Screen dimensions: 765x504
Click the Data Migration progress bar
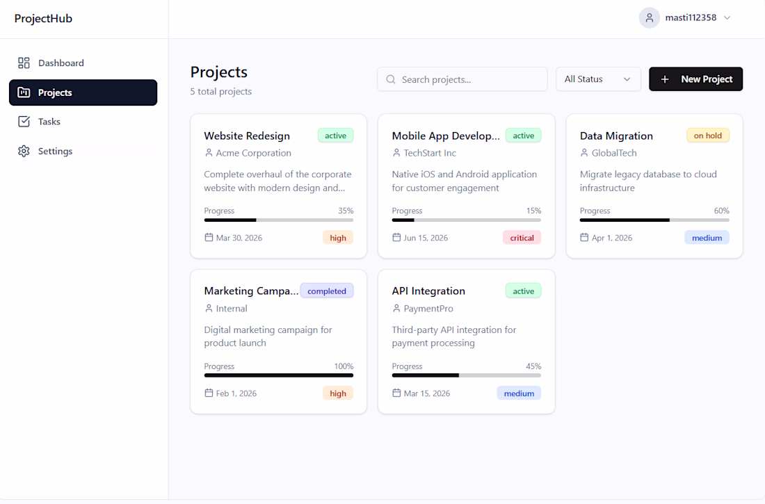pos(654,220)
